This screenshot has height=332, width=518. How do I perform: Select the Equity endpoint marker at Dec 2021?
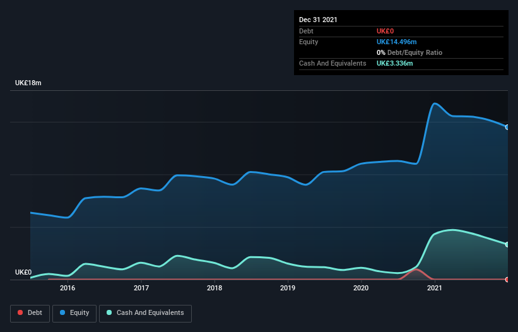(507, 127)
